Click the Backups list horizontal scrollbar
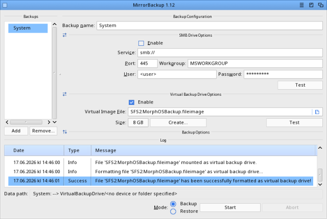Image resolution: width=327 pixels, height=219 pixels. pos(26,122)
